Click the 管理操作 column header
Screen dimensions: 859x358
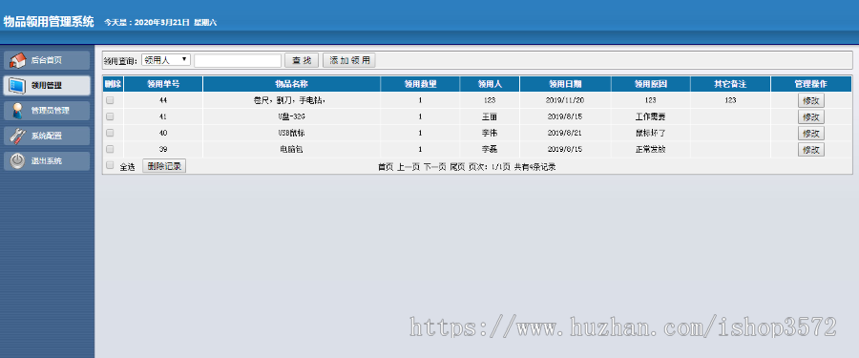click(810, 84)
